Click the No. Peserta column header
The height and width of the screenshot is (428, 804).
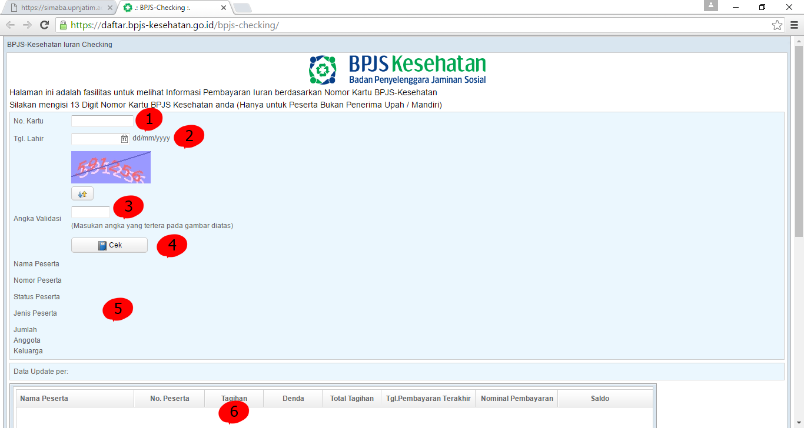point(170,399)
